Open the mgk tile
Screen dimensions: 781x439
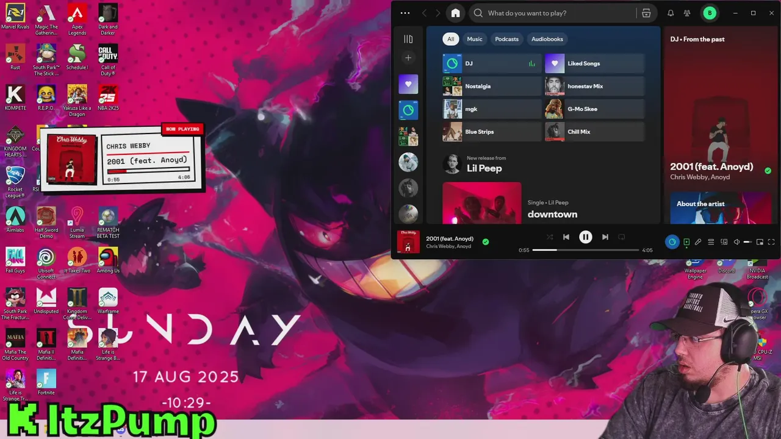tap(492, 109)
